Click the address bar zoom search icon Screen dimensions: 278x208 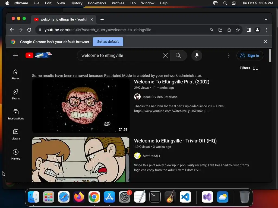coord(211,30)
